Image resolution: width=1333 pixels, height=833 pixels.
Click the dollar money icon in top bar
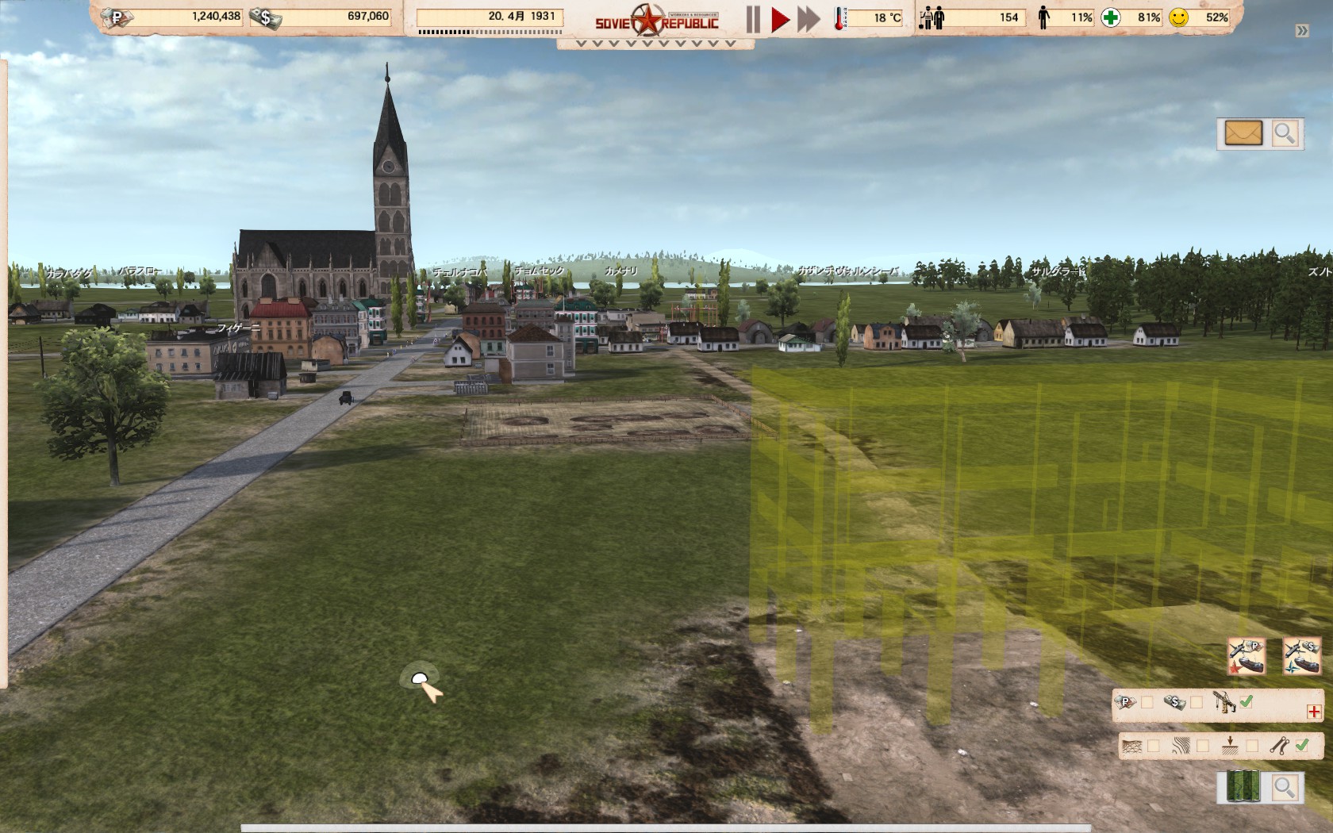[x=265, y=18]
